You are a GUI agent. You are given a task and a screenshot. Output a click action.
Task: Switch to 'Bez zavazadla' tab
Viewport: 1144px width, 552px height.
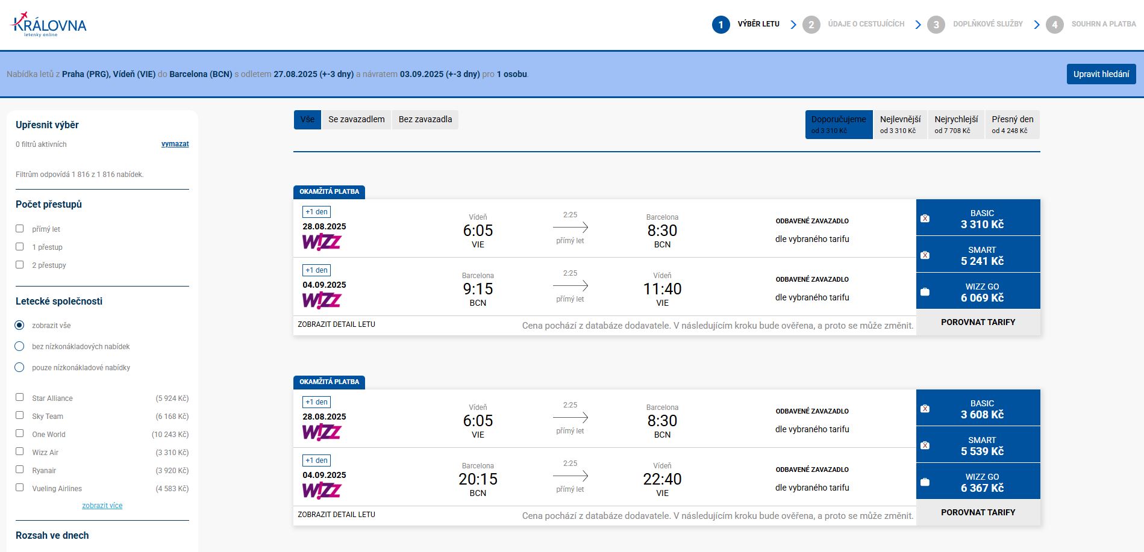pos(425,119)
